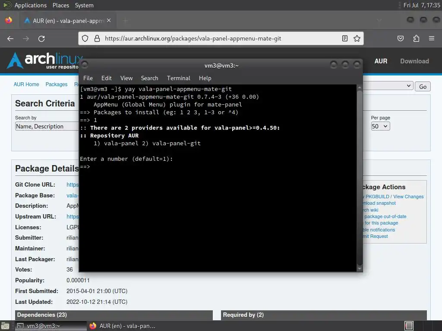
Task: Open Save to Pocket icon
Action: click(400, 38)
